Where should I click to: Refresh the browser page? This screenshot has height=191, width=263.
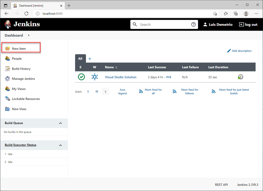click(x=26, y=13)
